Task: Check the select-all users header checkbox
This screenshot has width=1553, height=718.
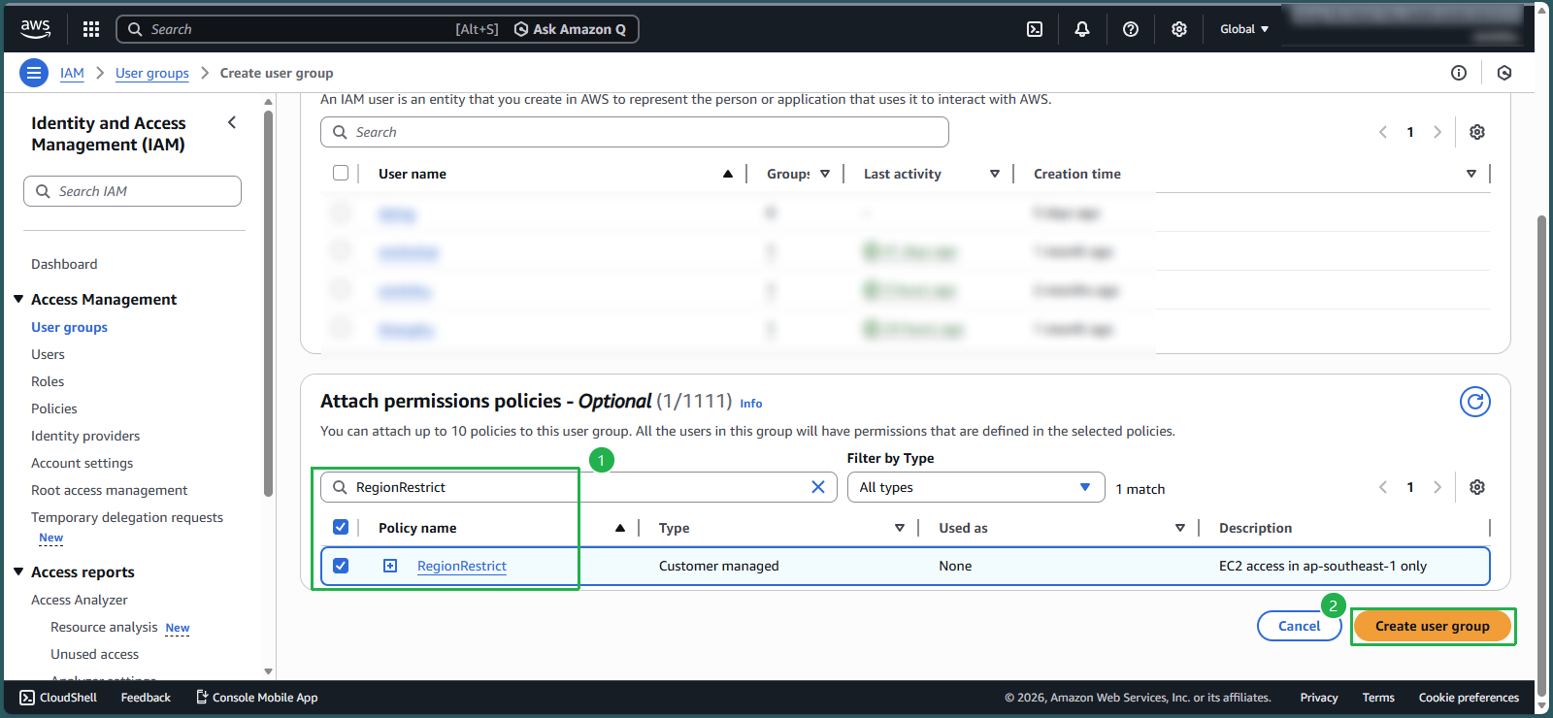Action: pyautogui.click(x=341, y=173)
